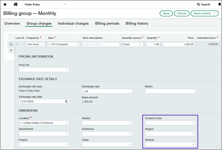222x150 pixels.
Task: Click the Search magnifier icon
Action: [x=198, y=4]
